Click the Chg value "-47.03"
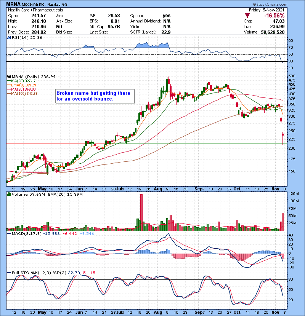The height and width of the screenshot is (316, 305). (x=278, y=21)
